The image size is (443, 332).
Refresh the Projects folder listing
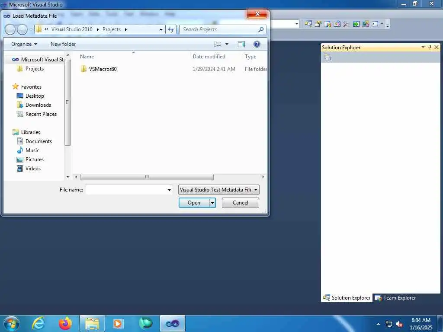click(171, 29)
